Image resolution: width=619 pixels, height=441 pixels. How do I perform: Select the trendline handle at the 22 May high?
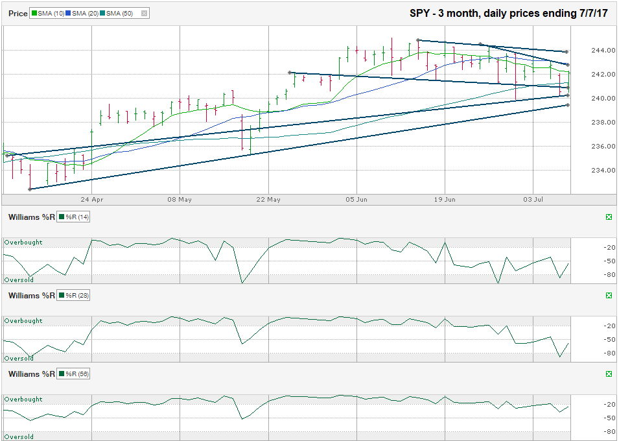[x=290, y=73]
